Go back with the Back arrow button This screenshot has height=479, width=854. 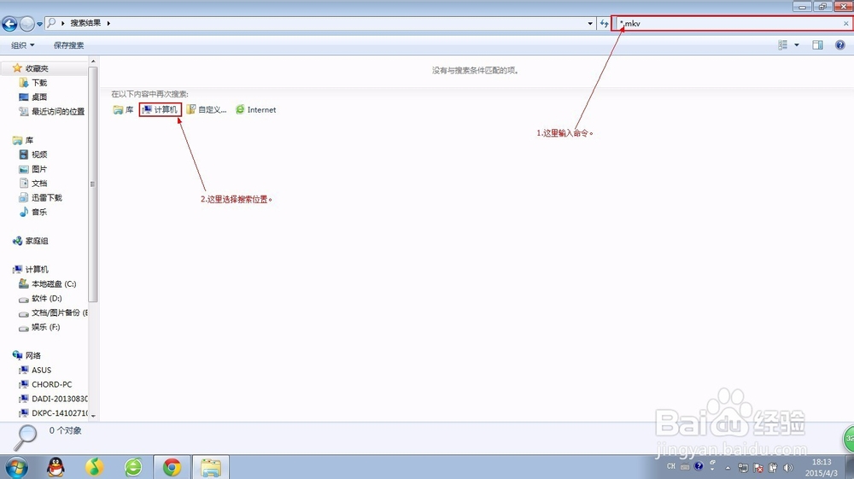(x=9, y=23)
